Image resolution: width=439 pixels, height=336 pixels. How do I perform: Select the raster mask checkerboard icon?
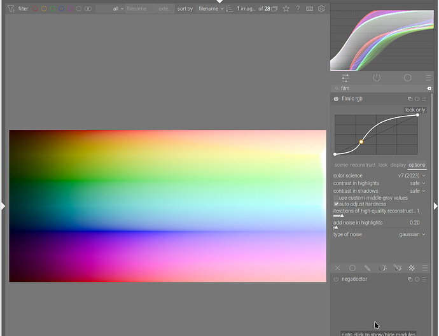pos(412,268)
